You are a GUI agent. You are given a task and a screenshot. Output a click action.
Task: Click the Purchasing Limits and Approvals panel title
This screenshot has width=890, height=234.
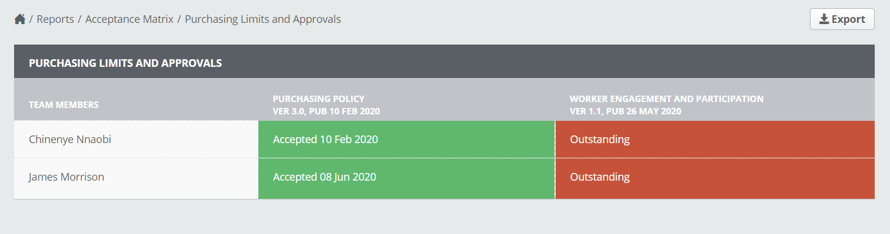[125, 63]
